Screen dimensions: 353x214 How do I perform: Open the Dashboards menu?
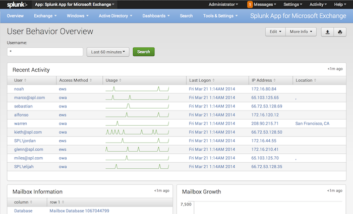(x=156, y=16)
